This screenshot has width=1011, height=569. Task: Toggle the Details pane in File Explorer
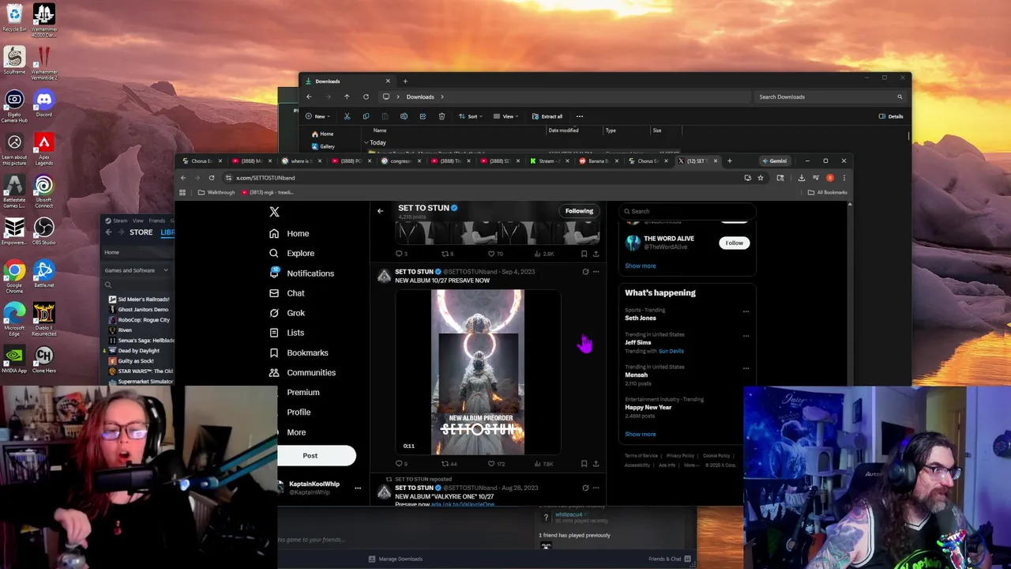pyautogui.click(x=891, y=116)
